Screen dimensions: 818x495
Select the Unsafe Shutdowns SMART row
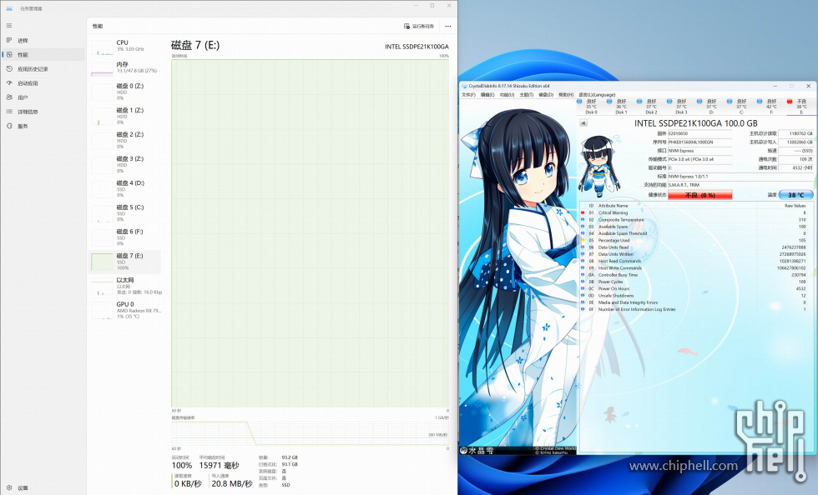(x=696, y=296)
